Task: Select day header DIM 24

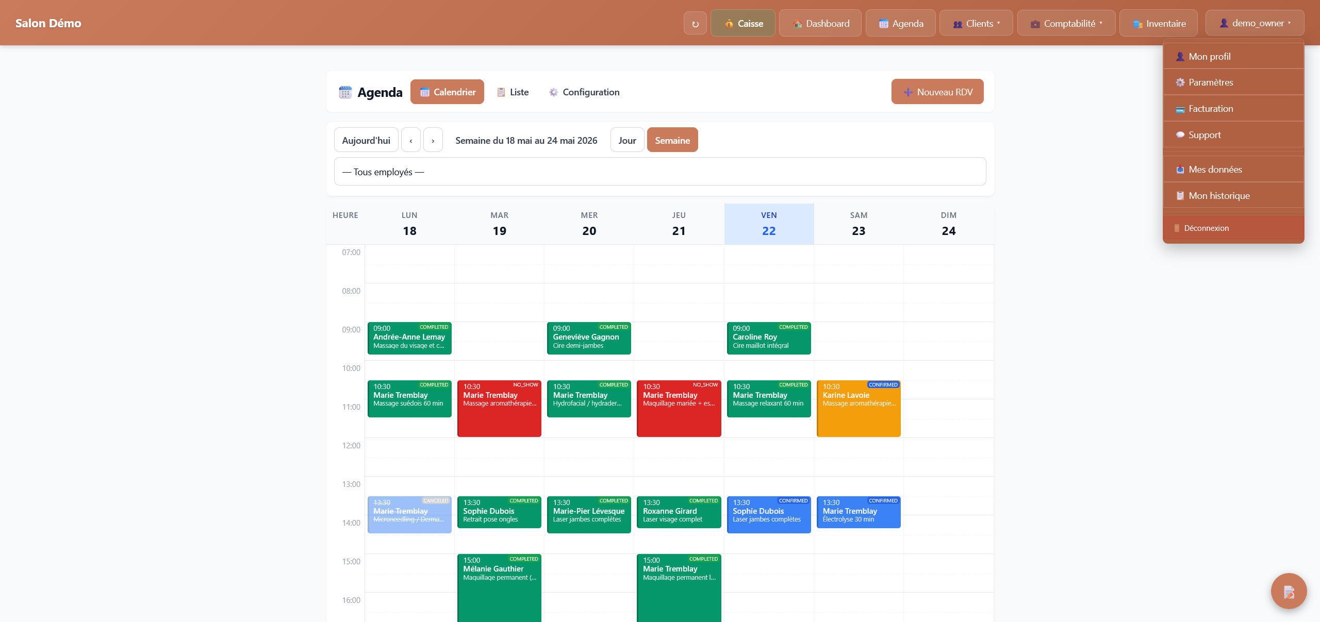Action: (948, 224)
